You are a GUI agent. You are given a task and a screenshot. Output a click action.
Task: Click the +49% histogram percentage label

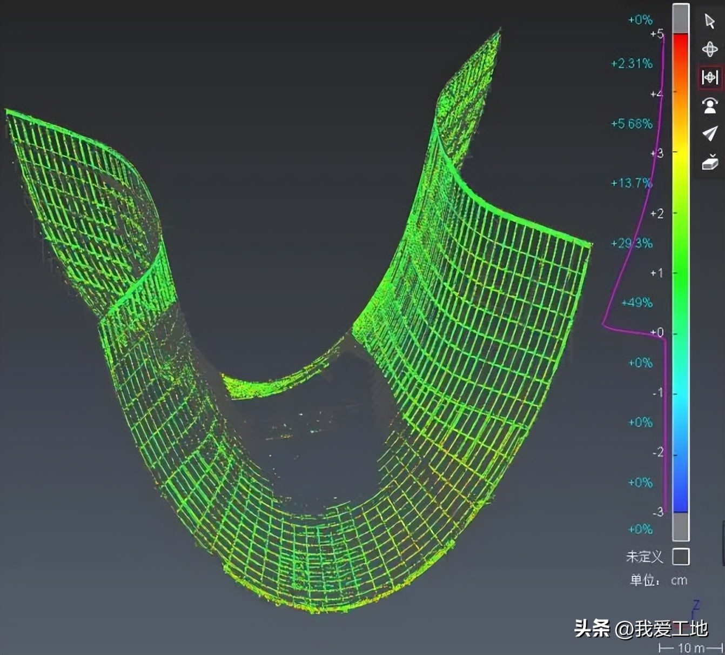click(637, 303)
